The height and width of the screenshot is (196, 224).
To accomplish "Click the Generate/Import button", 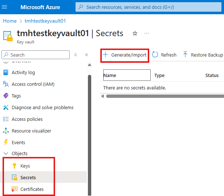I will [x=124, y=55].
